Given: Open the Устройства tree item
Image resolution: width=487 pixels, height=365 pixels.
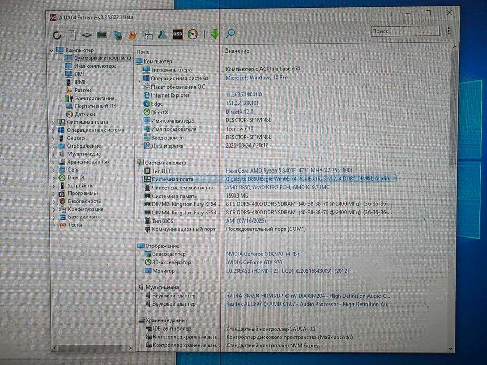Looking at the screenshot, I should coord(81,186).
